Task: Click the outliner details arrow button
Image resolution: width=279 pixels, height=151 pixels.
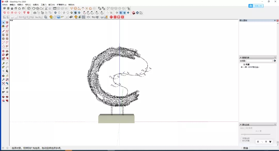Action: [x=275, y=61]
